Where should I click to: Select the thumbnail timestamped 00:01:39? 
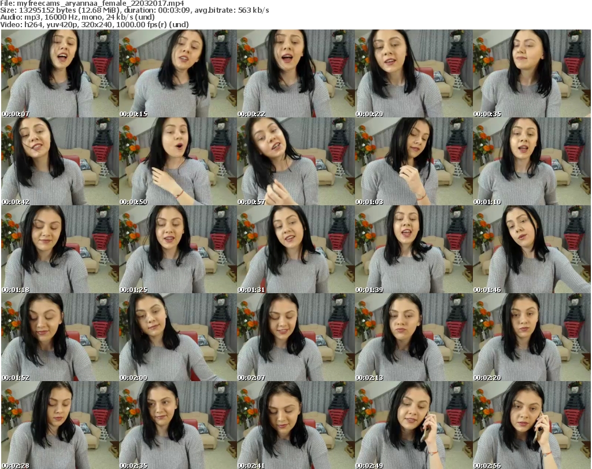click(x=414, y=250)
